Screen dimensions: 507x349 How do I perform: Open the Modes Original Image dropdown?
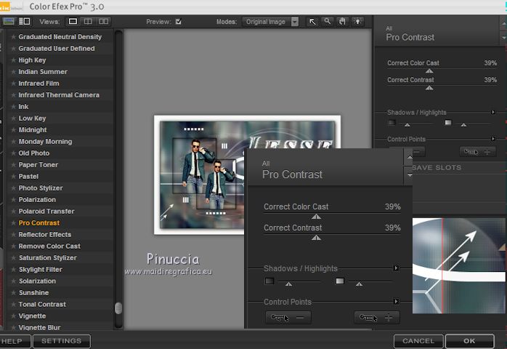click(x=270, y=22)
